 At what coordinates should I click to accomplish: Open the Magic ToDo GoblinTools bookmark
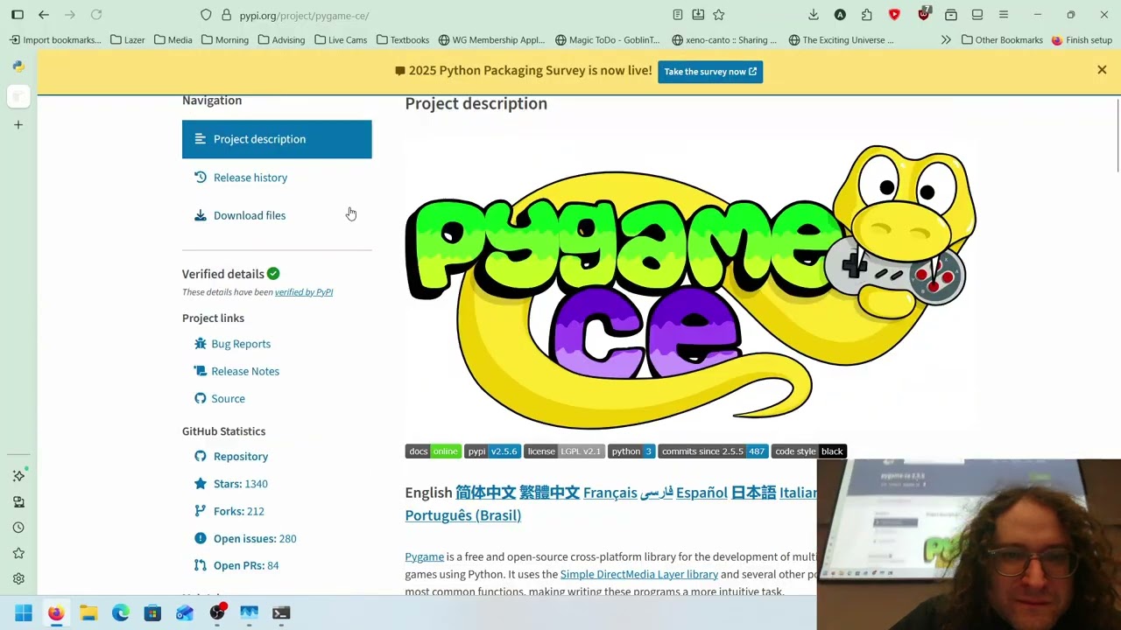(608, 39)
